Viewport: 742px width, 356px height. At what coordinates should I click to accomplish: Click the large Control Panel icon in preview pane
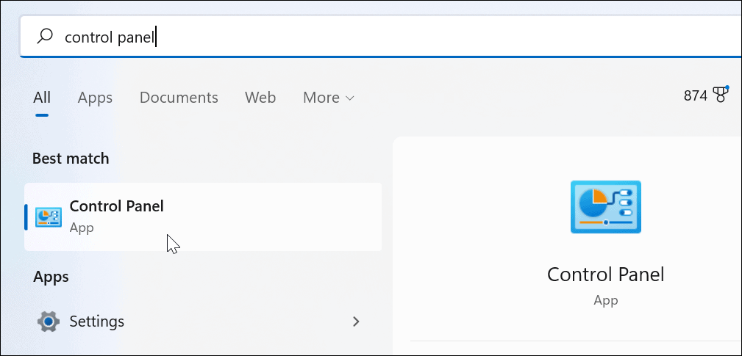point(605,207)
